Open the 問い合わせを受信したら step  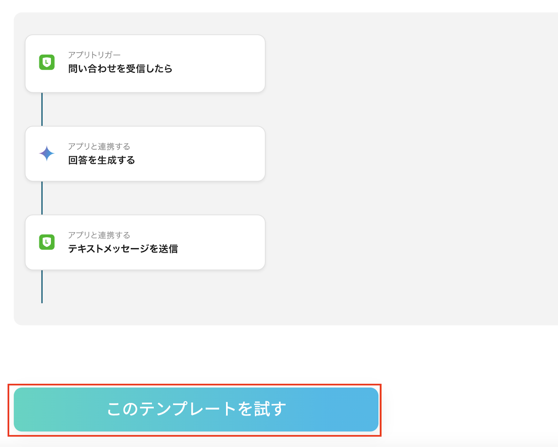click(x=120, y=69)
